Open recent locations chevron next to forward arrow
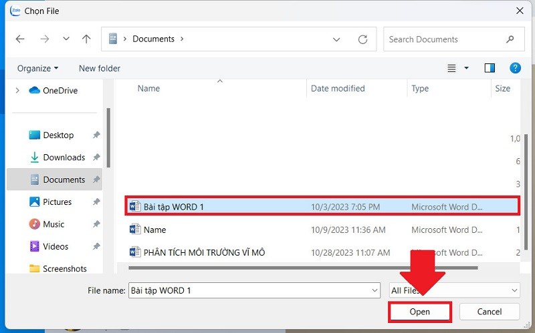The height and width of the screenshot is (333, 535). click(66, 39)
